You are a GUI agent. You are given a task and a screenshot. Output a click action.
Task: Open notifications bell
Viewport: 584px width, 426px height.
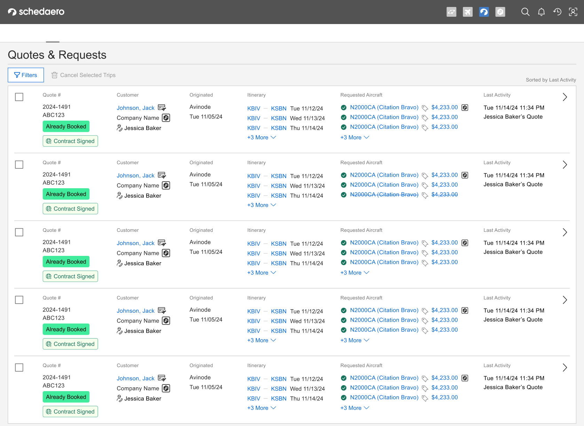[541, 12]
